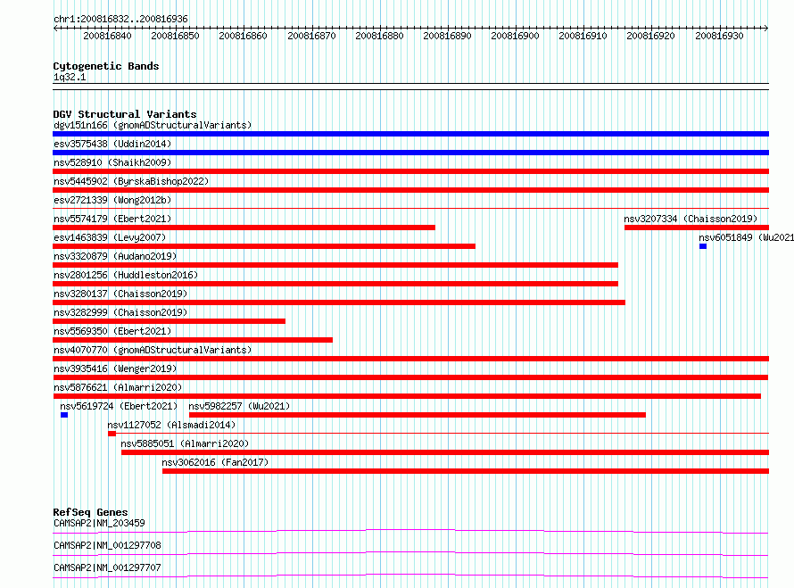Image resolution: width=794 pixels, height=588 pixels.
Task: Click the small blue nsv6051849 marker
Action: pyautogui.click(x=703, y=246)
